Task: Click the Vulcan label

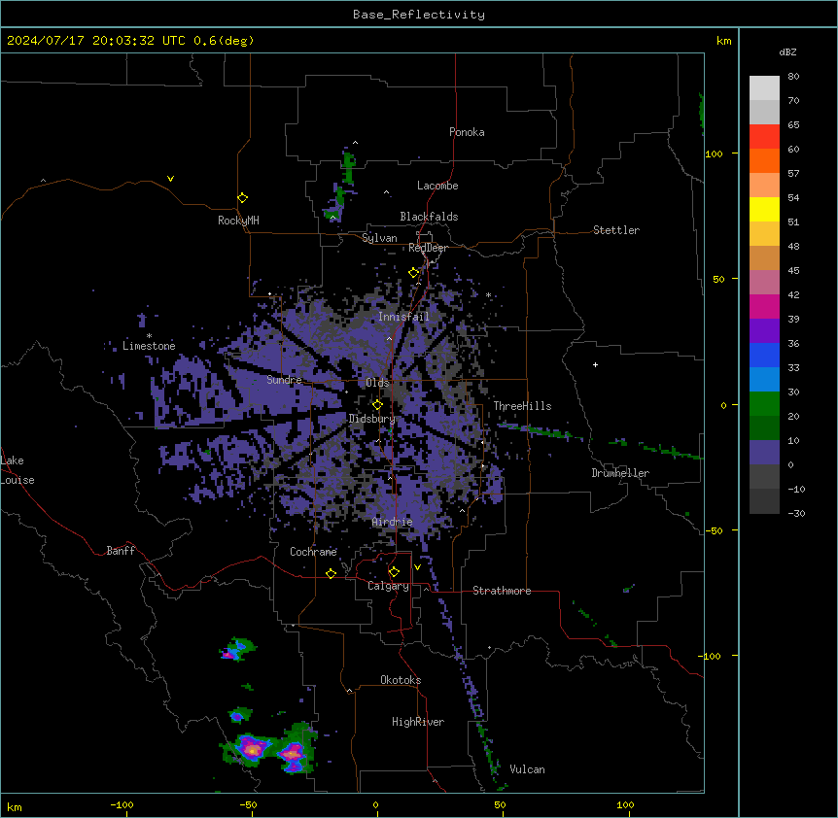Action: pyautogui.click(x=528, y=769)
